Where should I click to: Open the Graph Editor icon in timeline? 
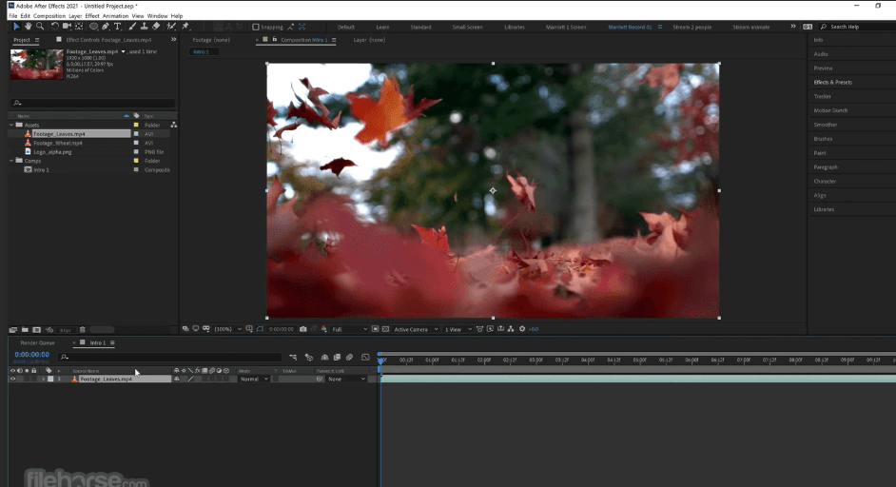point(365,358)
